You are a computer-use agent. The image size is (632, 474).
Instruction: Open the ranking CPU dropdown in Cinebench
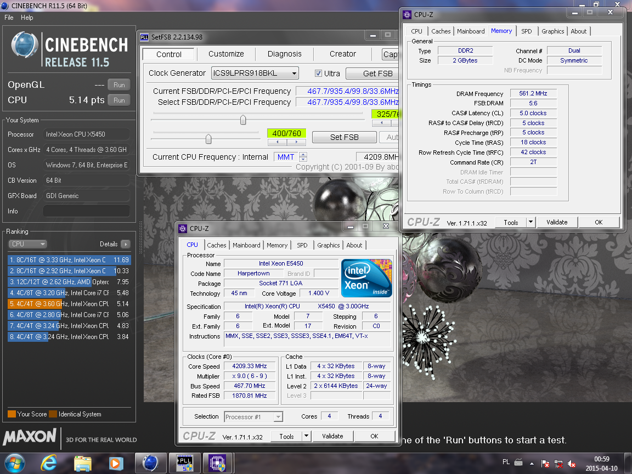pos(27,244)
